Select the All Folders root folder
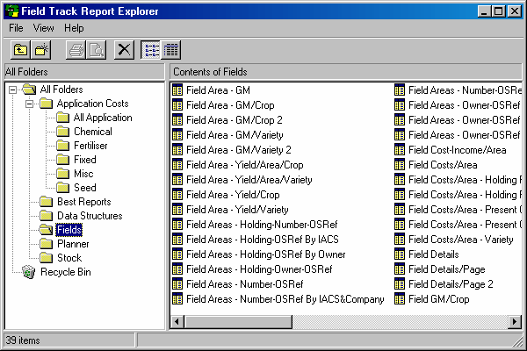The image size is (527, 351). (61, 90)
